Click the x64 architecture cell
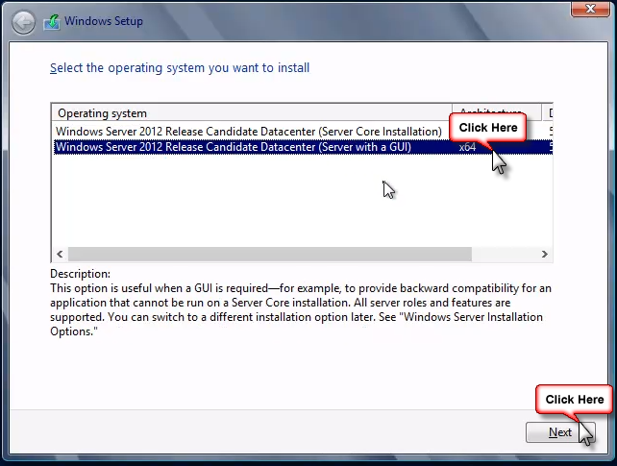617x466 pixels. (x=467, y=147)
